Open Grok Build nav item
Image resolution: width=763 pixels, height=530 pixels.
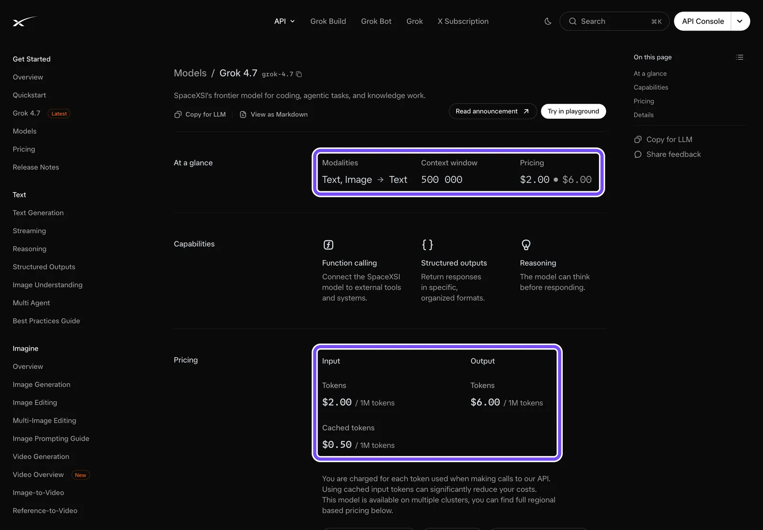(x=328, y=21)
